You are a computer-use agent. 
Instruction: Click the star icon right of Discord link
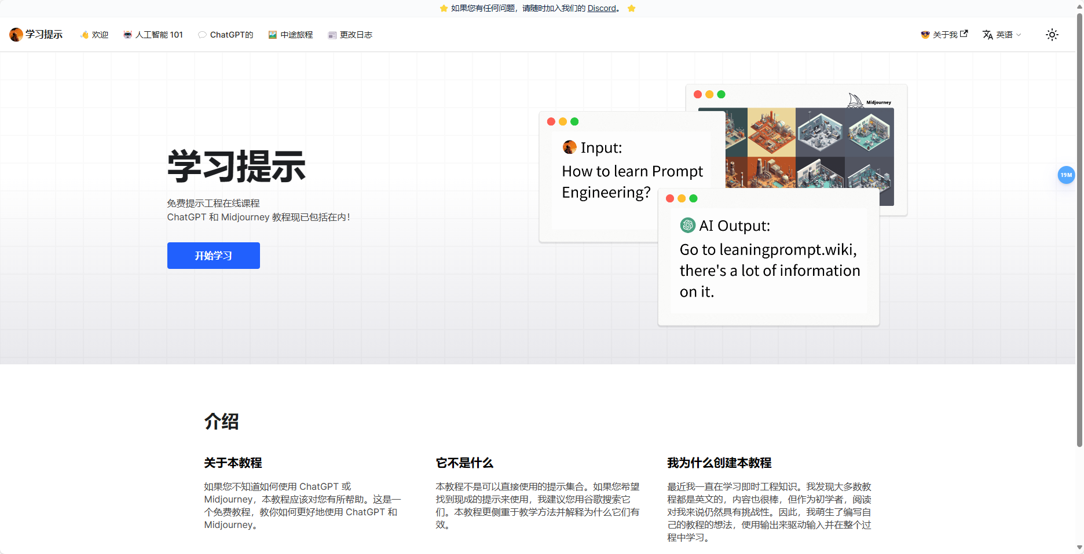[x=632, y=8]
